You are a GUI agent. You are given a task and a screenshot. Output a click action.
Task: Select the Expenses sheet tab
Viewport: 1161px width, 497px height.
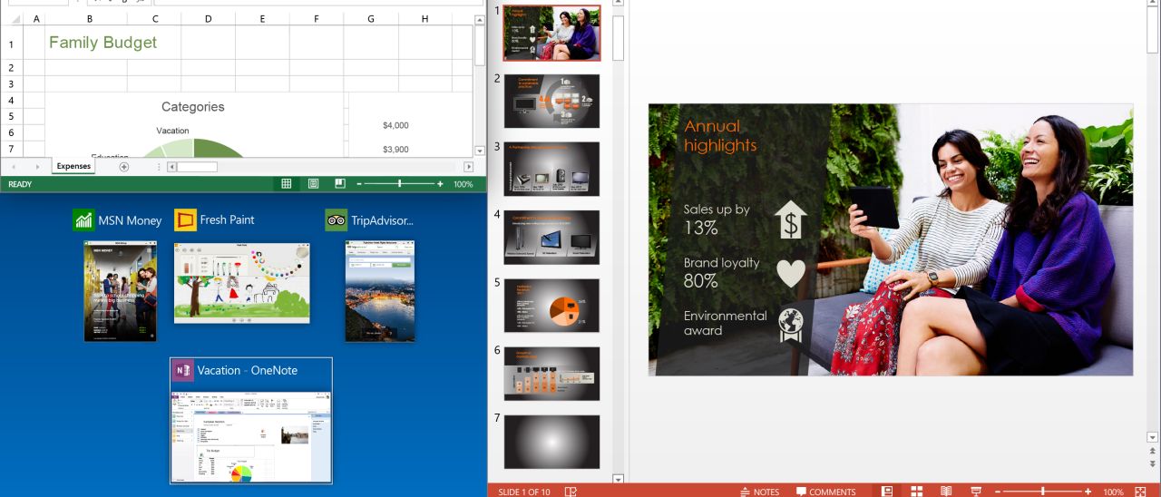73,167
